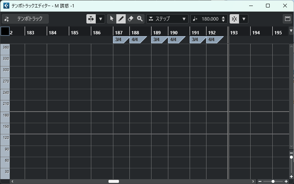This screenshot has width=294, height=184.
Task: Click the 4/4 time signature at bar 192
Action: (211, 40)
